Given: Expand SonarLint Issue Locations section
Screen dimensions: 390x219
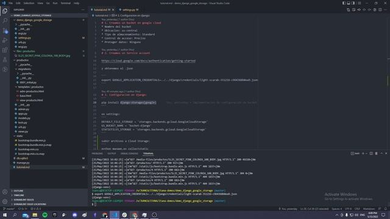Looking at the screenshot, I should tap(30, 204).
